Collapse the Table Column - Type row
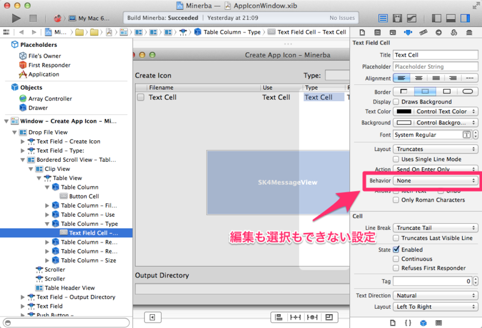482x328 pixels. click(47, 224)
